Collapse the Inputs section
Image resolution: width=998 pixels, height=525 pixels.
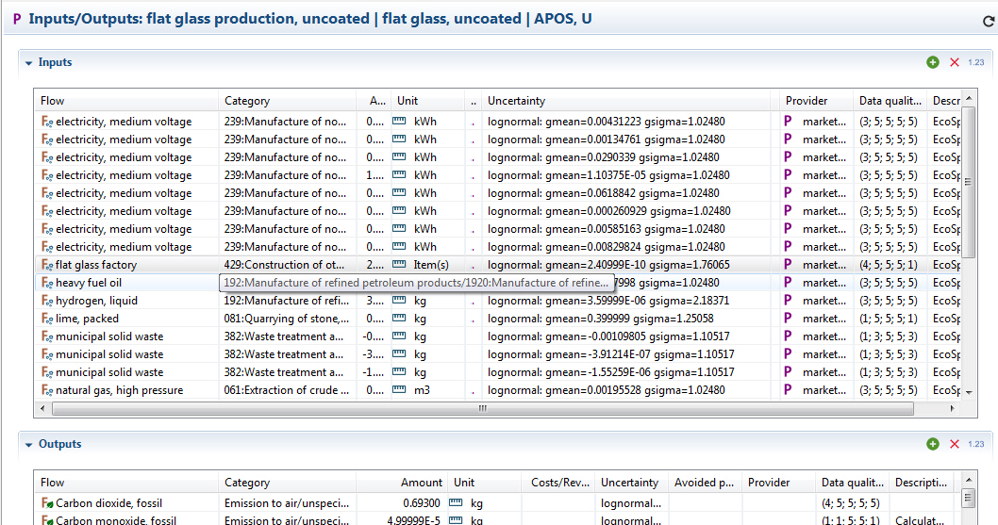click(29, 63)
